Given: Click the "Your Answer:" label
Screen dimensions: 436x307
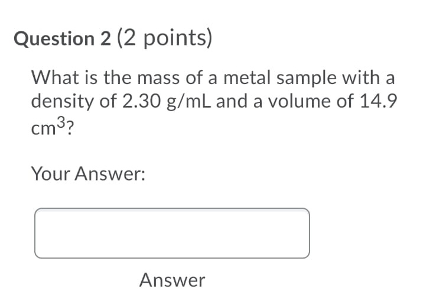Looking at the screenshot, I should tap(89, 174).
